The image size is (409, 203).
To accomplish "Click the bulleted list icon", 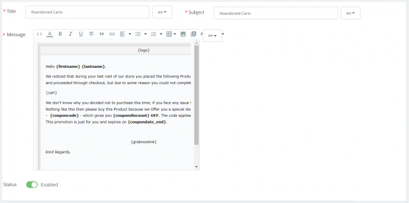I will pyautogui.click(x=138, y=34).
